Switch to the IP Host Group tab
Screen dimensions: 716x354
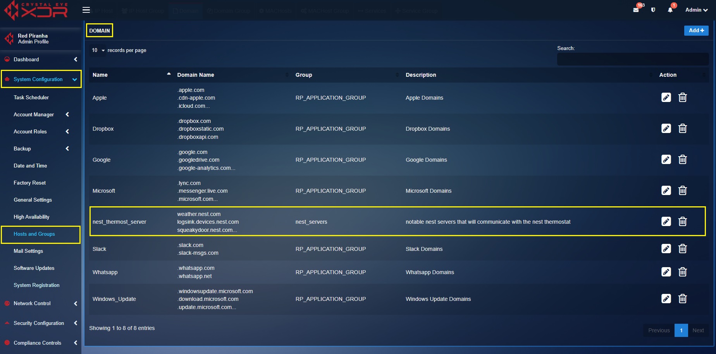point(143,11)
